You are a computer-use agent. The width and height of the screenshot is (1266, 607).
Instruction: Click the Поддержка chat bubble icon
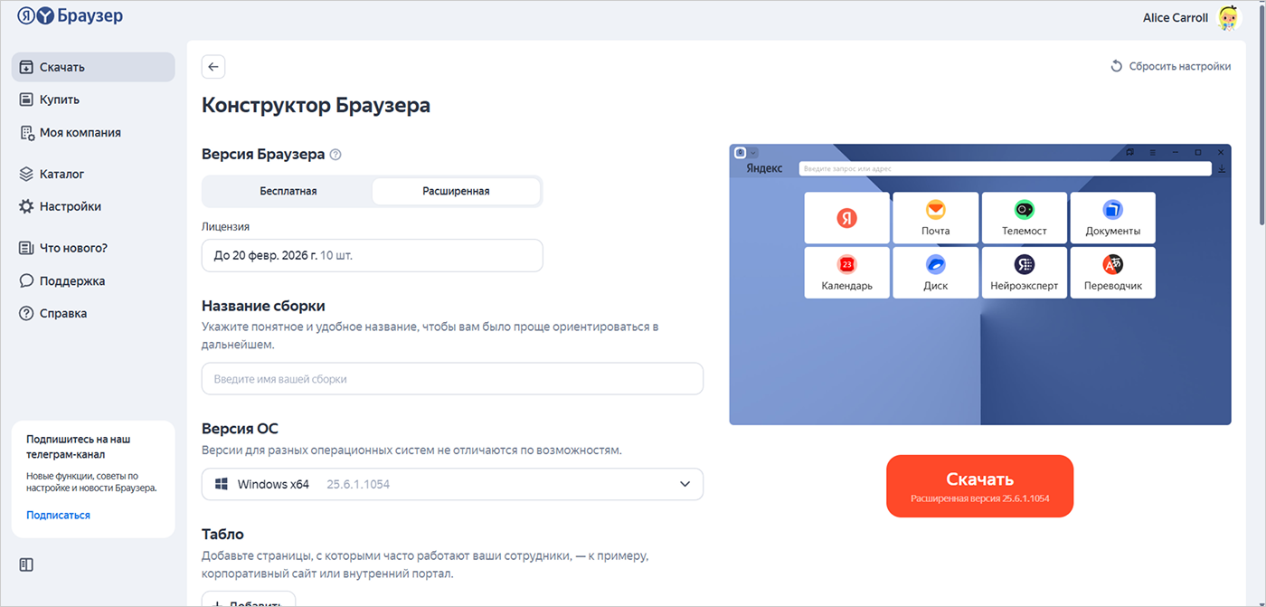click(x=26, y=280)
